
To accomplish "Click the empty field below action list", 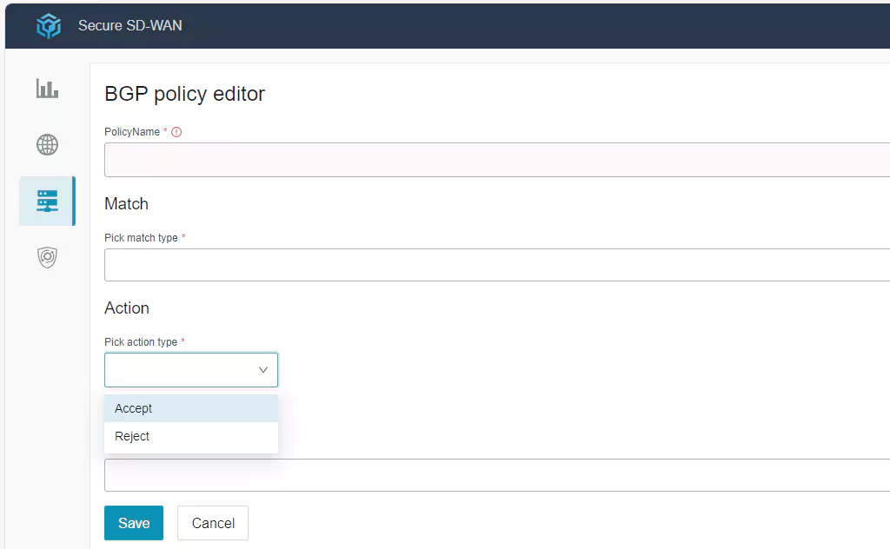I will click(496, 475).
